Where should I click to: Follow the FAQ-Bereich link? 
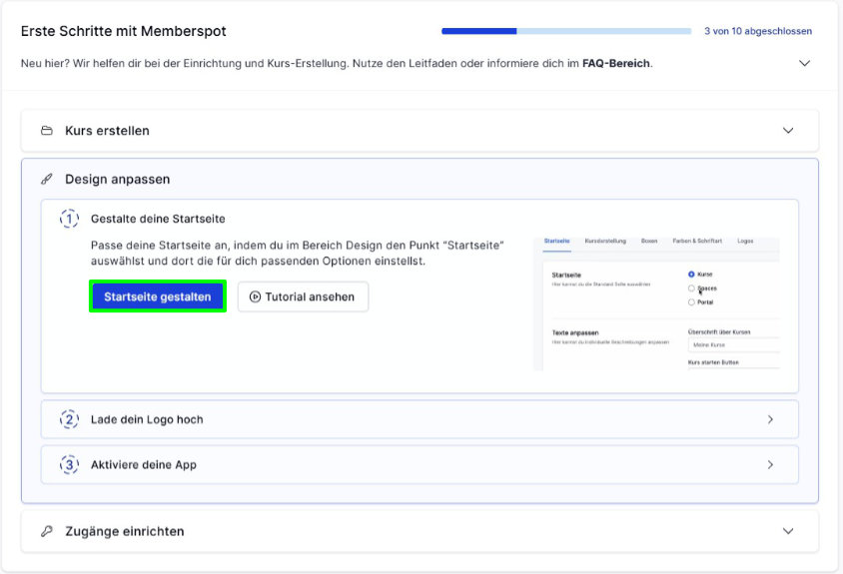pos(616,64)
